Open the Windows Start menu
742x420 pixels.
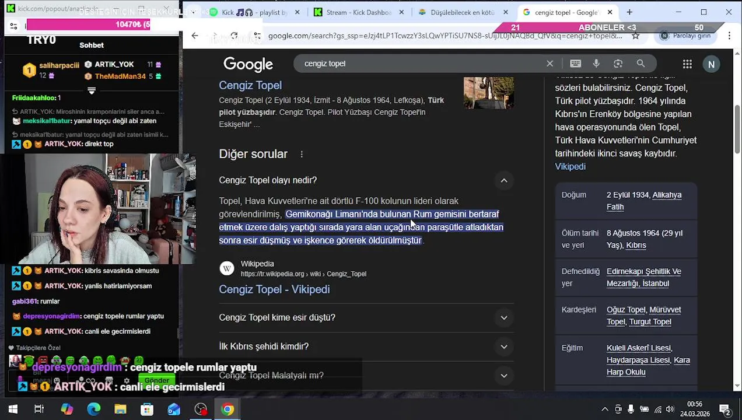pos(13,409)
